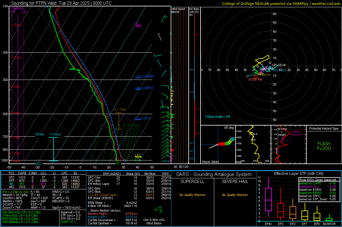Click the 'ConvT = 82F' value
The width and height of the screenshot is (342, 227).
coord(39,198)
